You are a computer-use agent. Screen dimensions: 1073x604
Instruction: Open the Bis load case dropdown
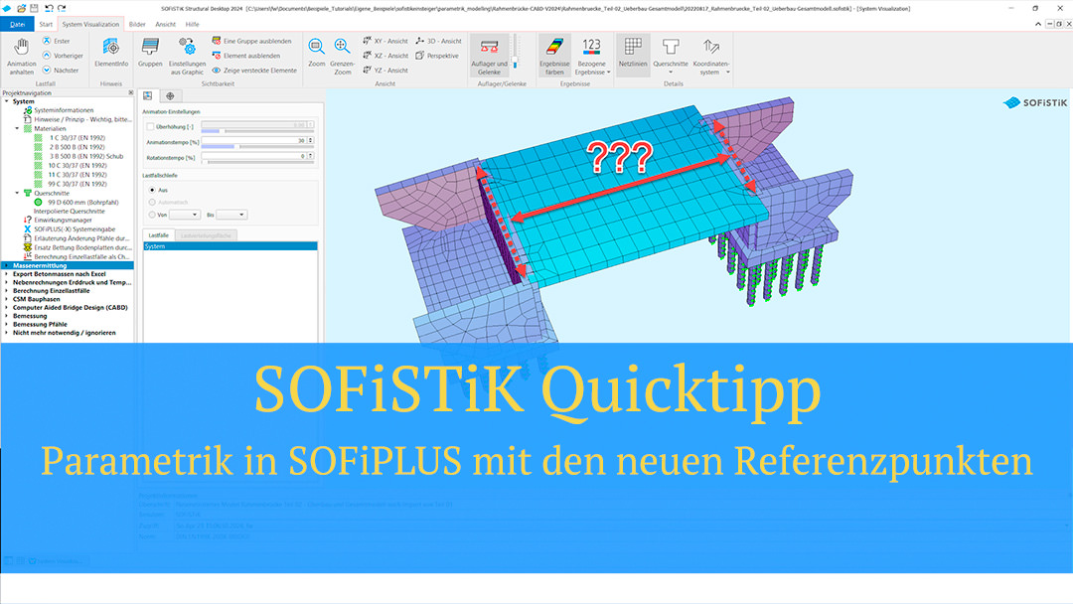click(231, 215)
